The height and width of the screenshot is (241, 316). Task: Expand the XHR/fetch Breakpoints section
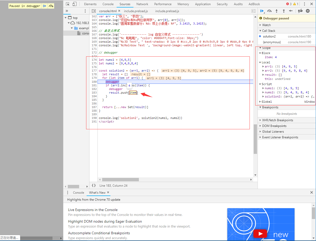click(x=277, y=120)
